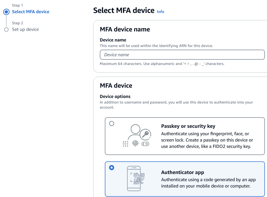
Task: Open the Info link beside the page heading
Action: click(160, 12)
